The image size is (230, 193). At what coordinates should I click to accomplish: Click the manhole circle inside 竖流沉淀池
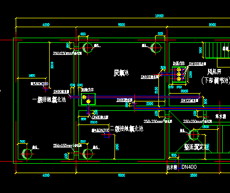[193, 135]
